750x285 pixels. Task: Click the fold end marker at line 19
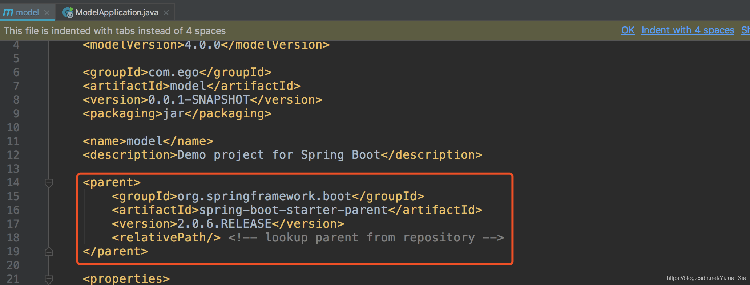click(49, 252)
